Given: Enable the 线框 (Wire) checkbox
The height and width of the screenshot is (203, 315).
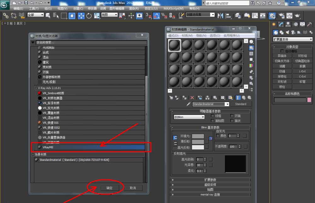Looking at the screenshot, I should click(213, 116).
